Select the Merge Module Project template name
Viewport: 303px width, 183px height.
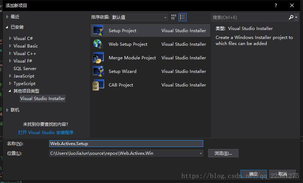[132, 58]
